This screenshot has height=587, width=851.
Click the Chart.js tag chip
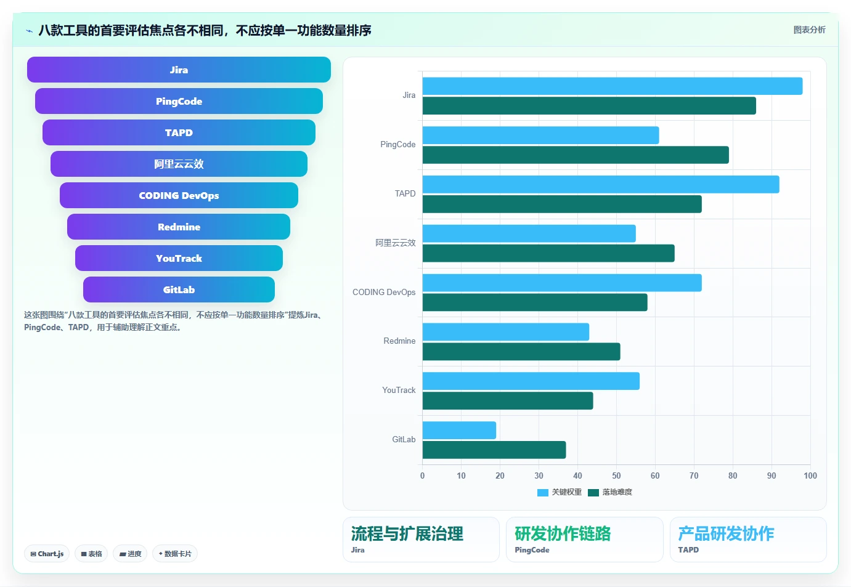tap(47, 554)
